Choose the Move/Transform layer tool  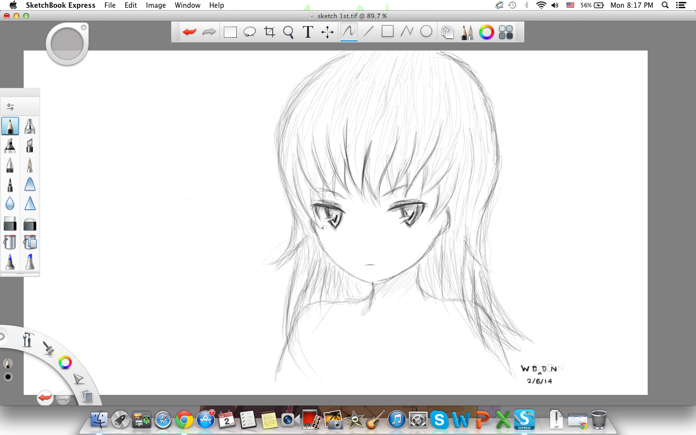[x=327, y=32]
